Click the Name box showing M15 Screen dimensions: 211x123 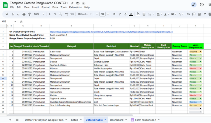[9, 22]
